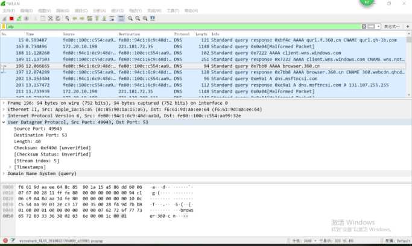This screenshot has width=412, height=246.
Task: Expand the [Timestamps] subtree
Action: pos(10,167)
